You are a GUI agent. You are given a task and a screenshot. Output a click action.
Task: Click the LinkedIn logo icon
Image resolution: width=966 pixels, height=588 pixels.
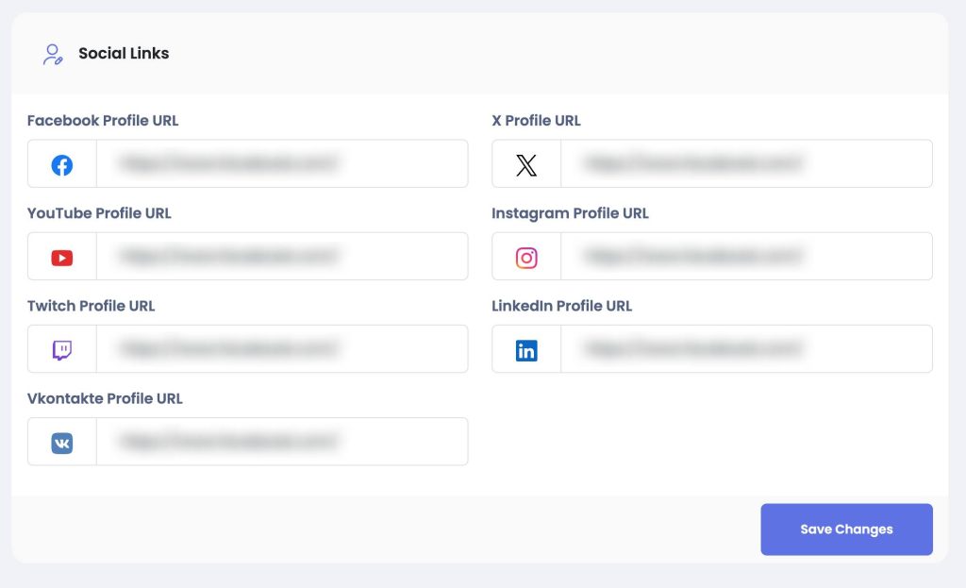[526, 350]
